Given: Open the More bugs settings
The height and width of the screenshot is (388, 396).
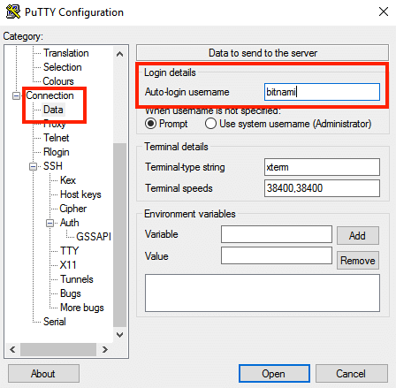Looking at the screenshot, I should (82, 308).
